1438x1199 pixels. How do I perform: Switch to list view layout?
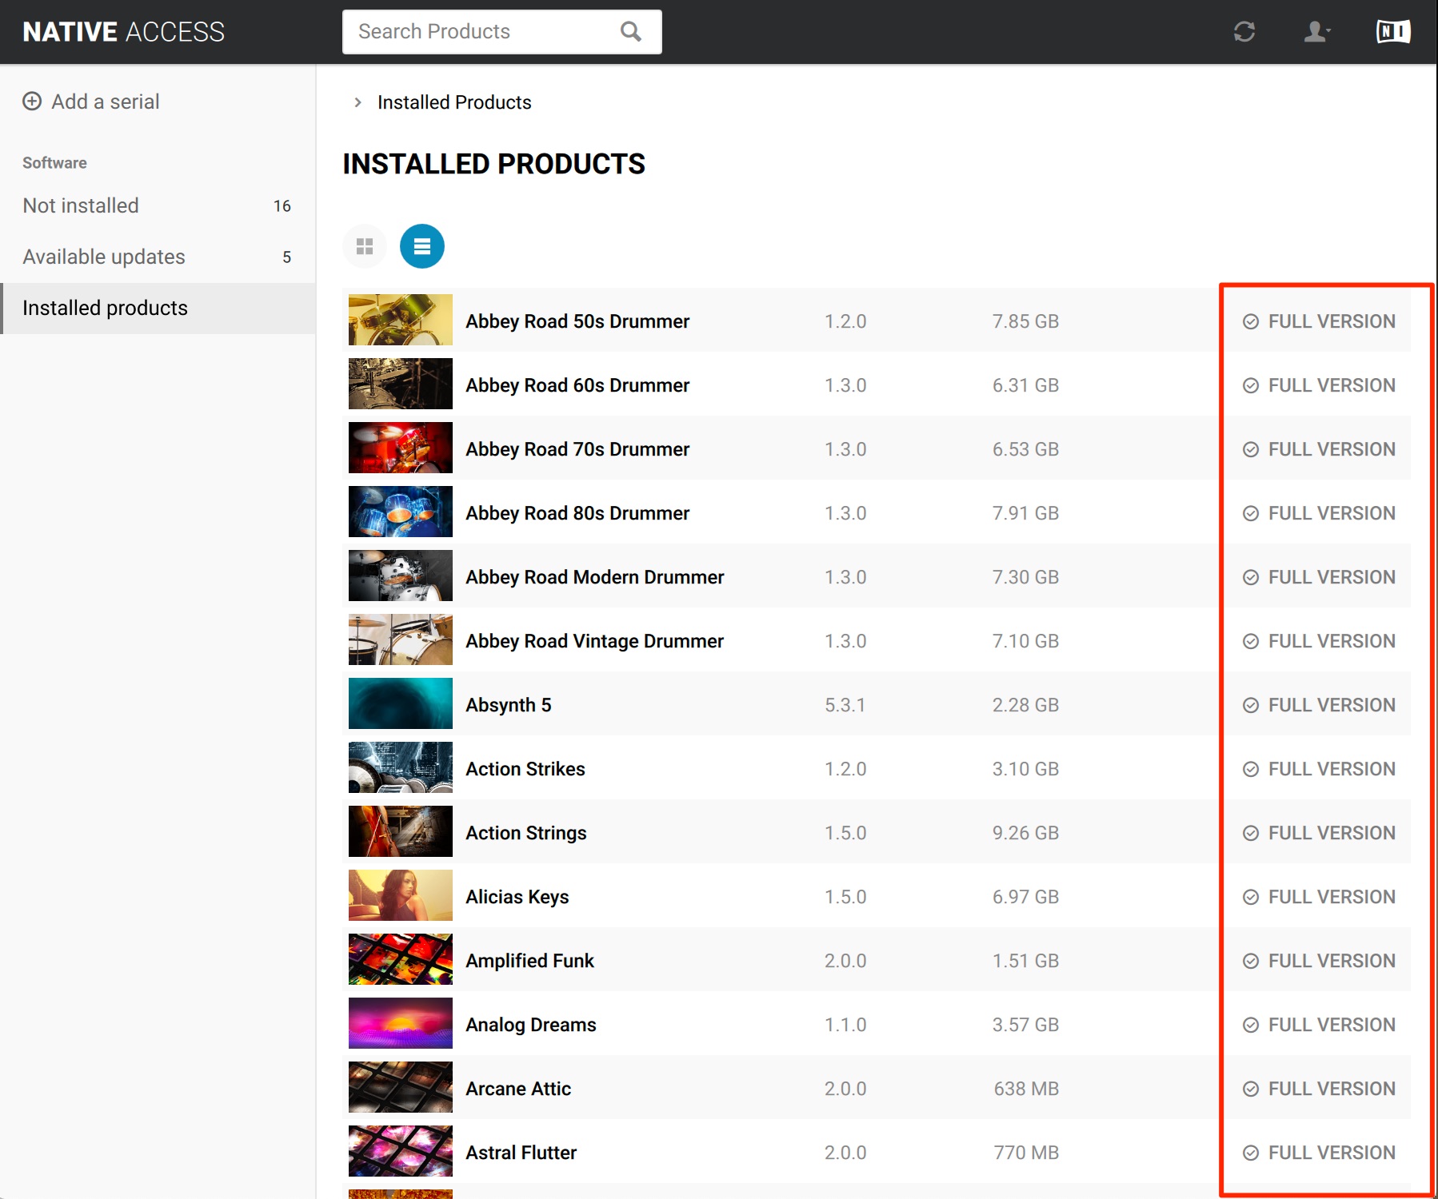[x=422, y=246]
